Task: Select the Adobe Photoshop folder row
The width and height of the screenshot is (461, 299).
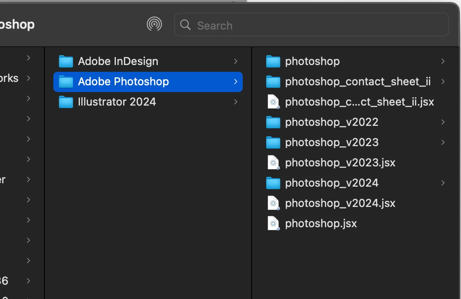Action: click(148, 82)
